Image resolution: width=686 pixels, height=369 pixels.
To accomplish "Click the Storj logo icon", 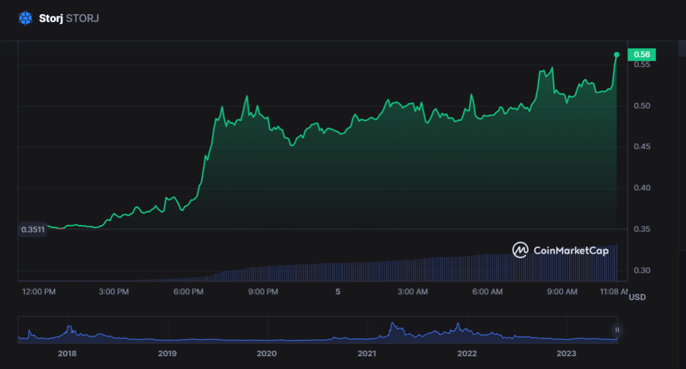I will (x=25, y=18).
